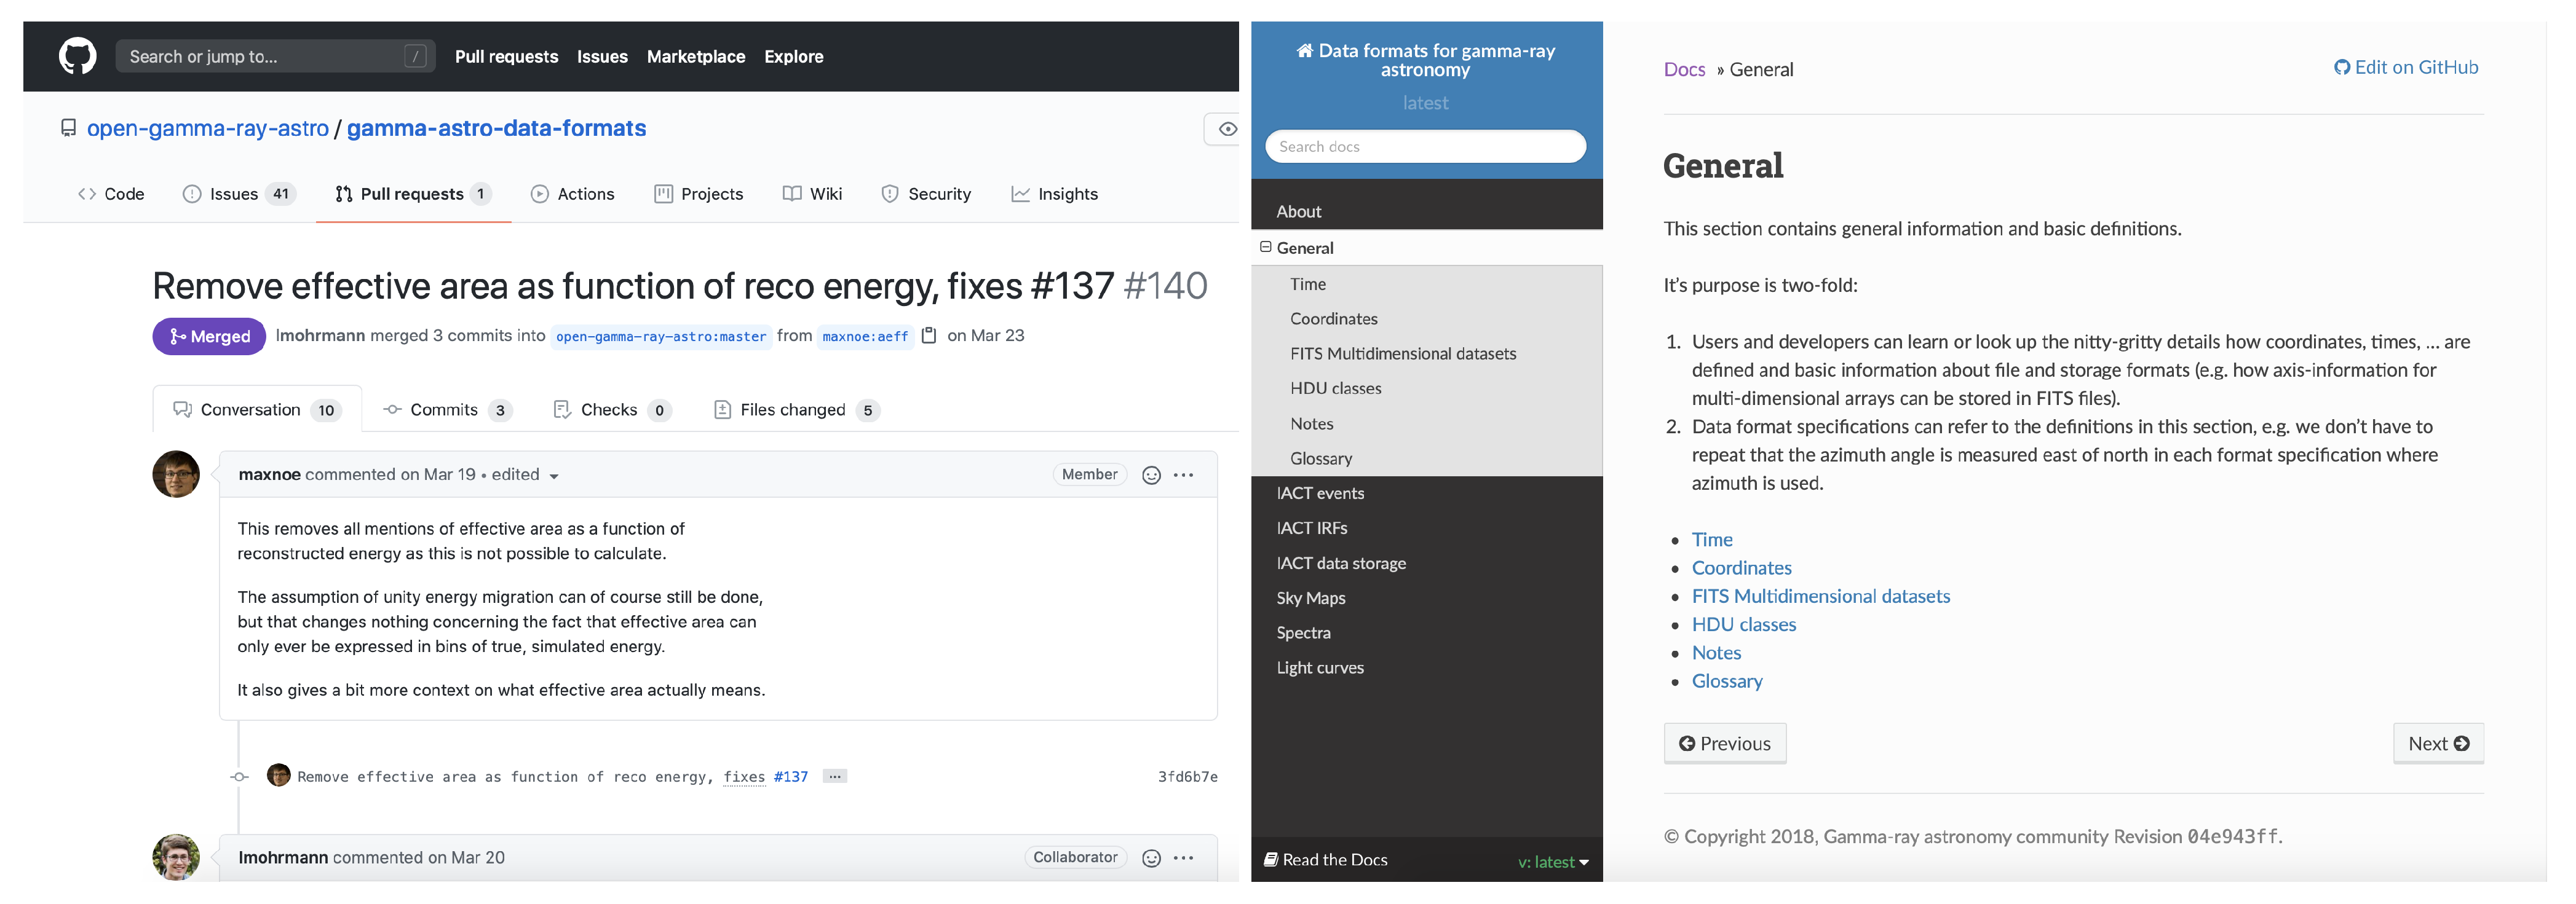The image size is (2576, 904).
Task: Collapse the General section in sidebar
Action: [x=1265, y=246]
